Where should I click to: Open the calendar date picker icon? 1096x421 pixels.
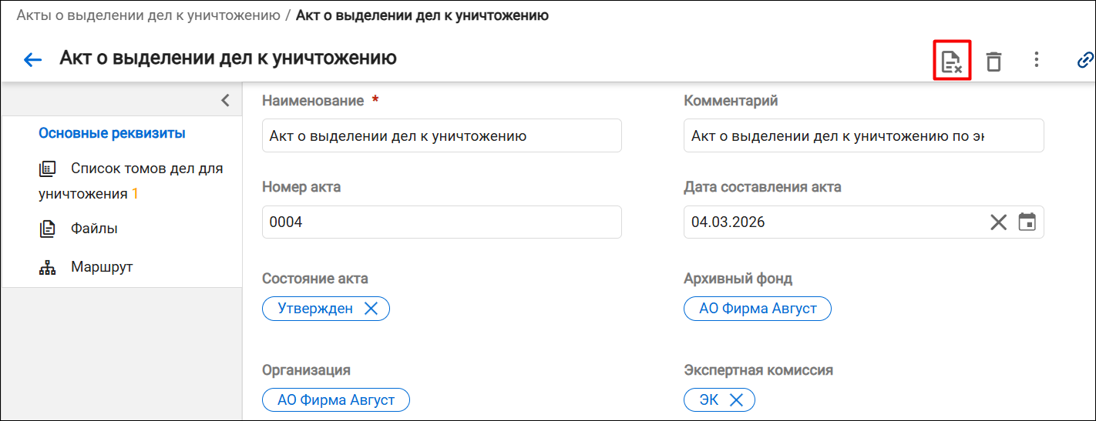[1027, 222]
